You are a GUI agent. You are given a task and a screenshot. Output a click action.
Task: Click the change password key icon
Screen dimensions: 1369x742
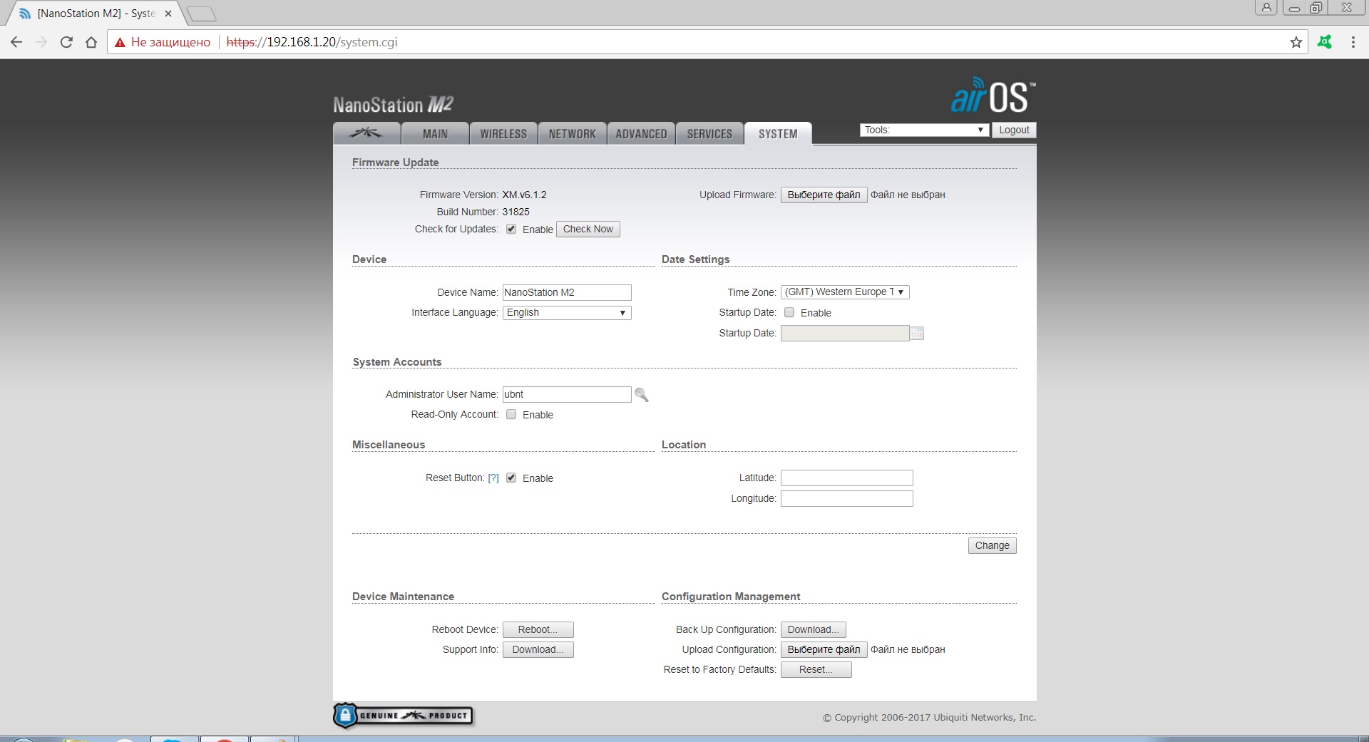click(x=642, y=394)
